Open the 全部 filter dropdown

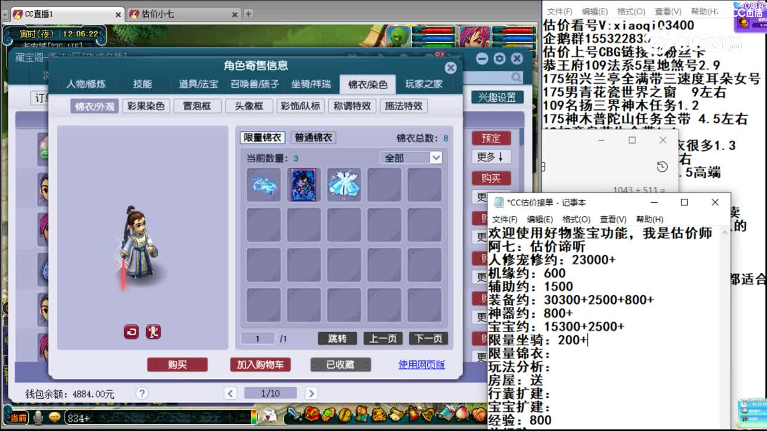pos(411,157)
